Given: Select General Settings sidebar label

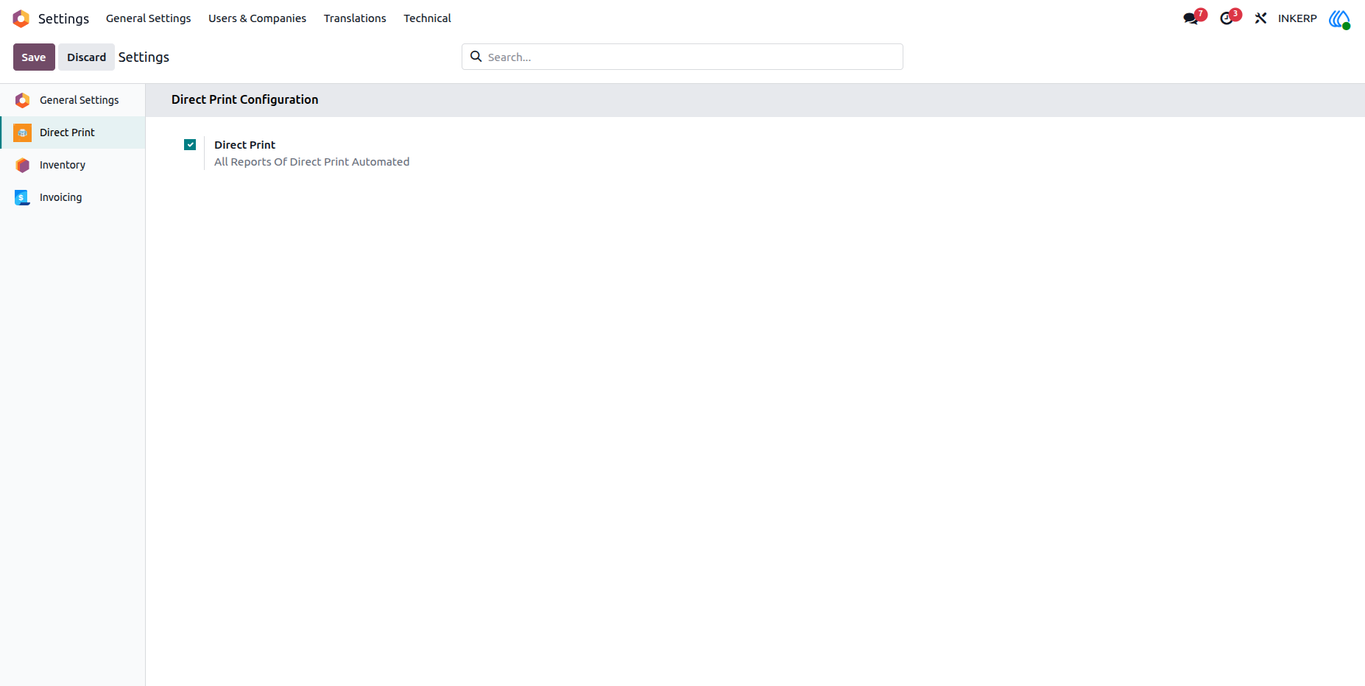Looking at the screenshot, I should tap(79, 100).
